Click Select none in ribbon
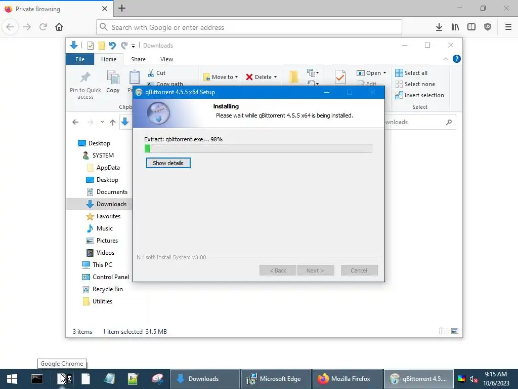This screenshot has height=389, width=518. pyautogui.click(x=415, y=84)
